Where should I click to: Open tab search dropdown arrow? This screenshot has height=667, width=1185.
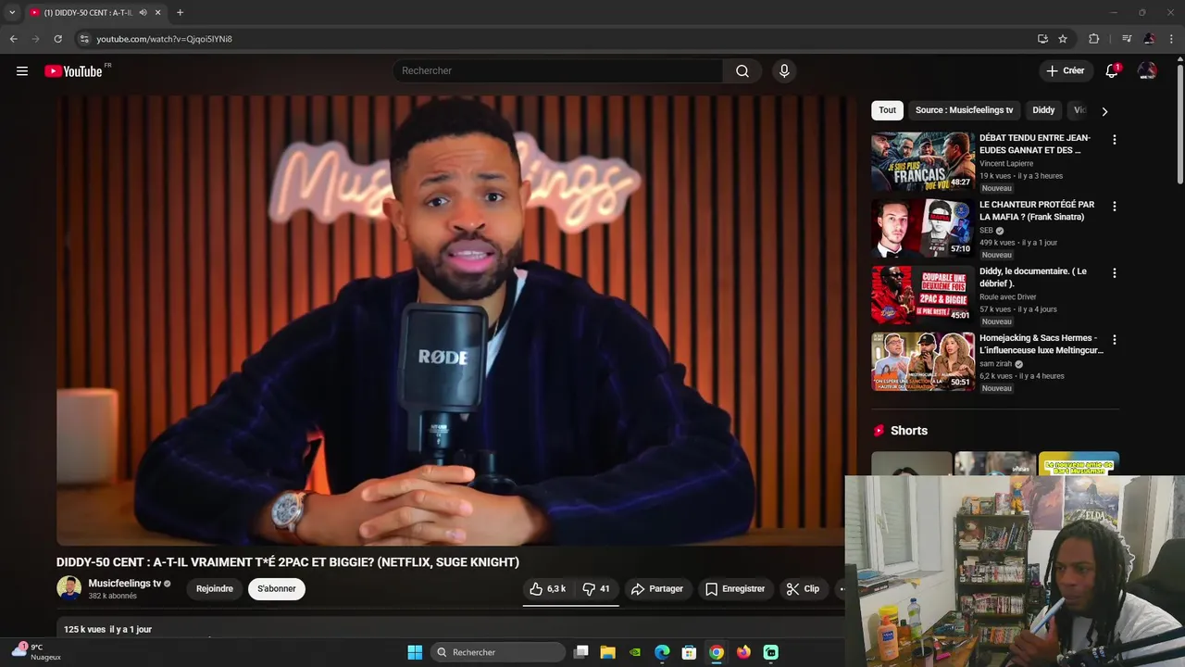[x=12, y=12]
